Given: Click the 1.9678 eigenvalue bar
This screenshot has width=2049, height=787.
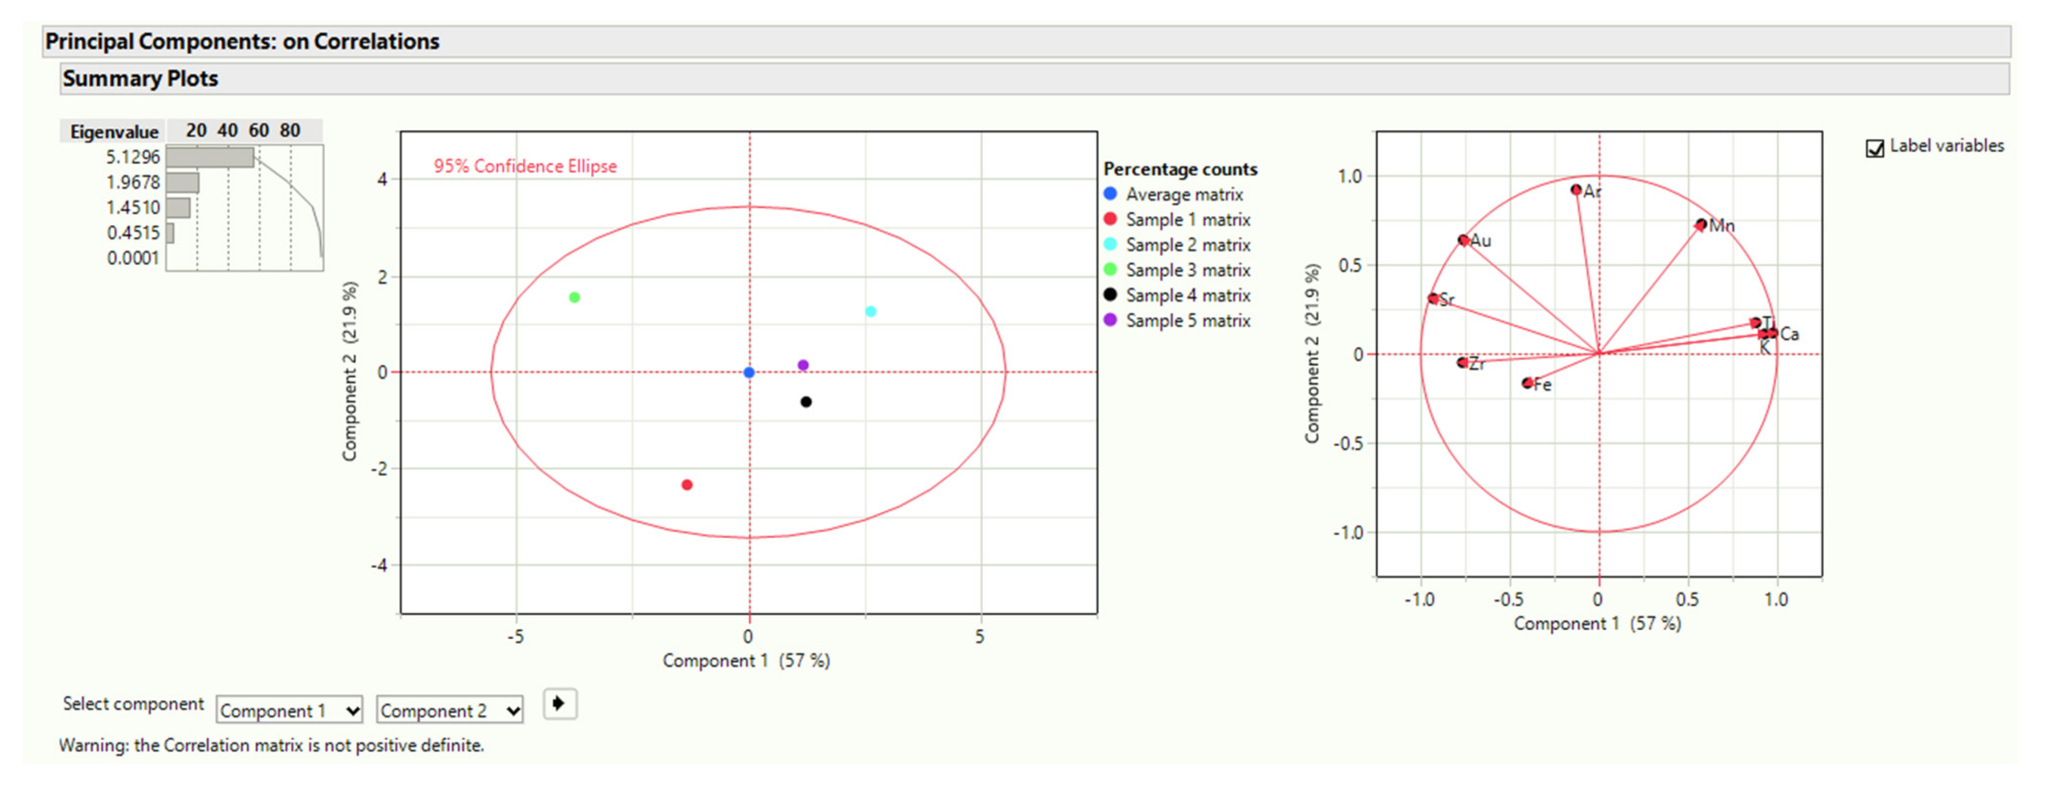Looking at the screenshot, I should pos(183,183).
